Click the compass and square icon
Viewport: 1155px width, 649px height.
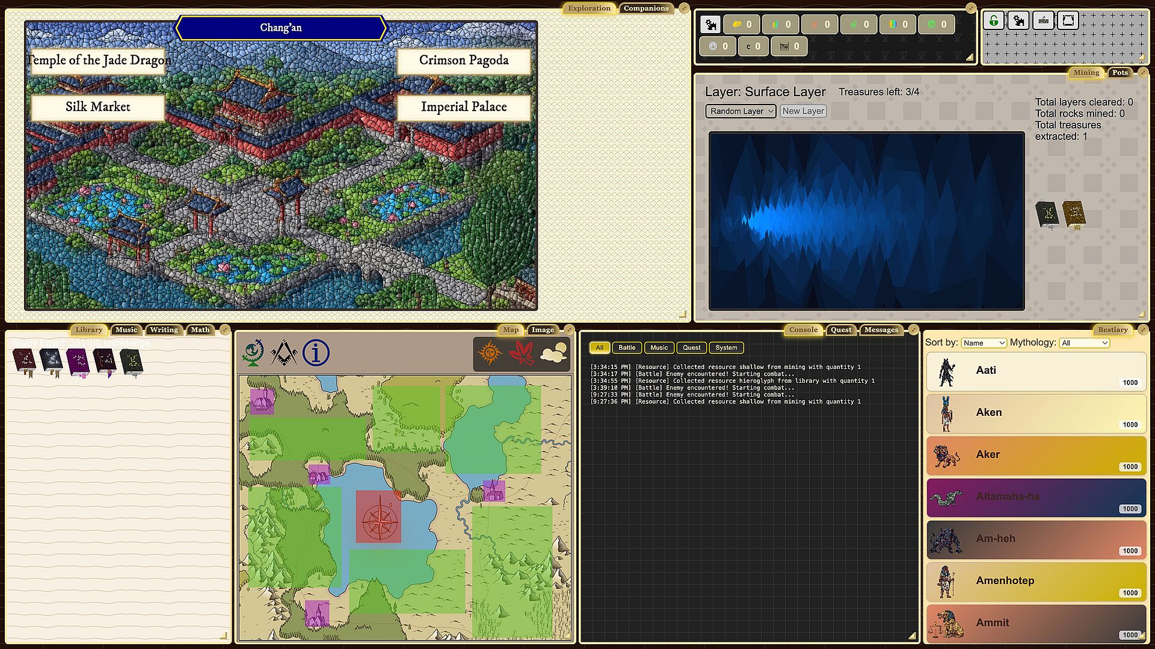[284, 353]
